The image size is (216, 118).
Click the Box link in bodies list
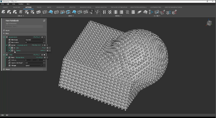[17, 48]
